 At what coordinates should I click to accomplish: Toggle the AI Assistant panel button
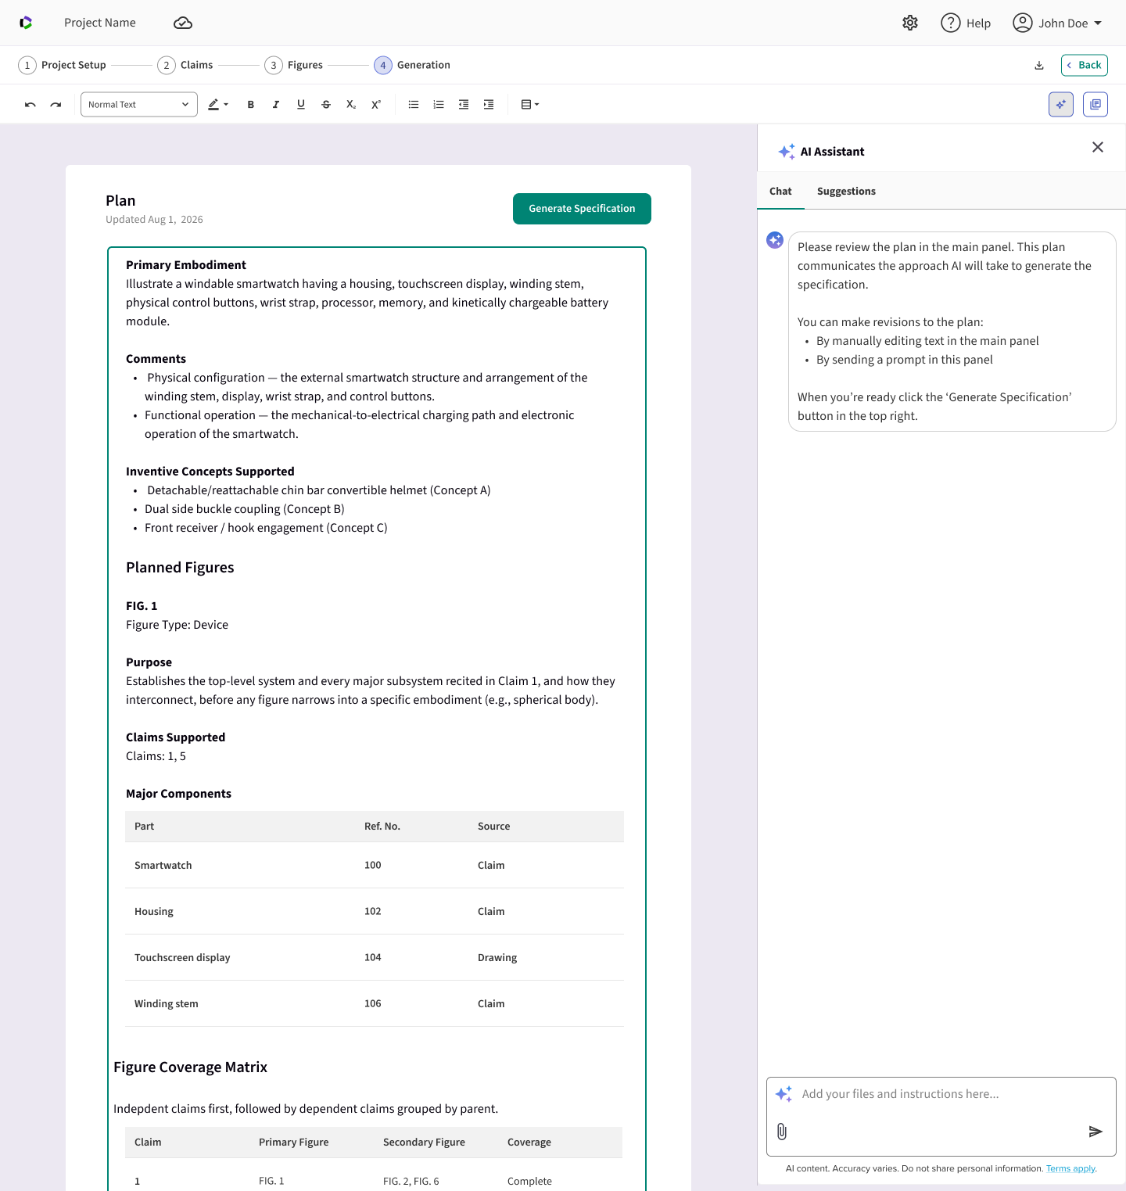[x=1061, y=105]
